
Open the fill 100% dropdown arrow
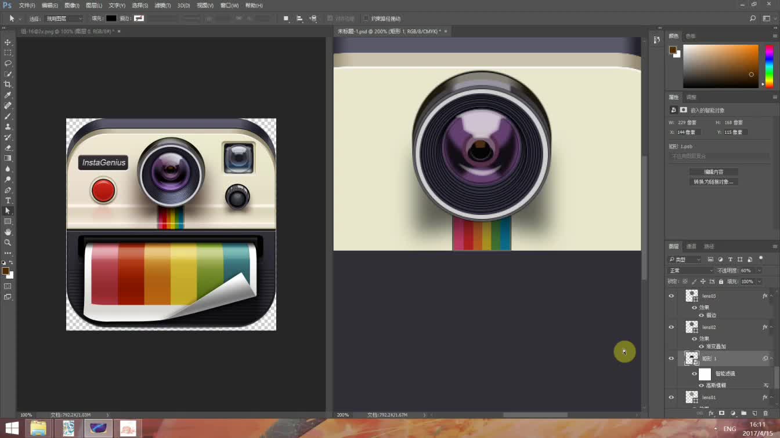pos(759,282)
